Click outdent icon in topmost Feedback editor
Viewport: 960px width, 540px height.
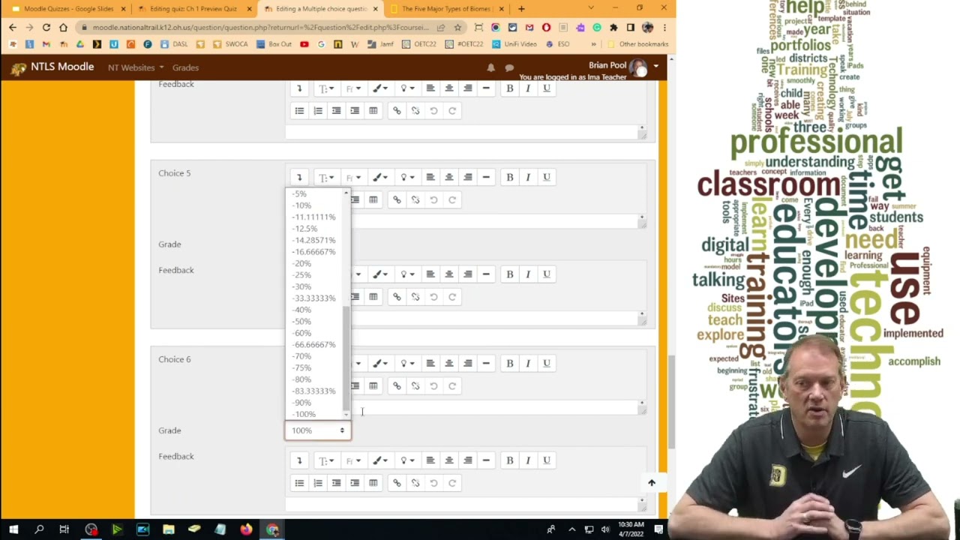[x=336, y=111]
